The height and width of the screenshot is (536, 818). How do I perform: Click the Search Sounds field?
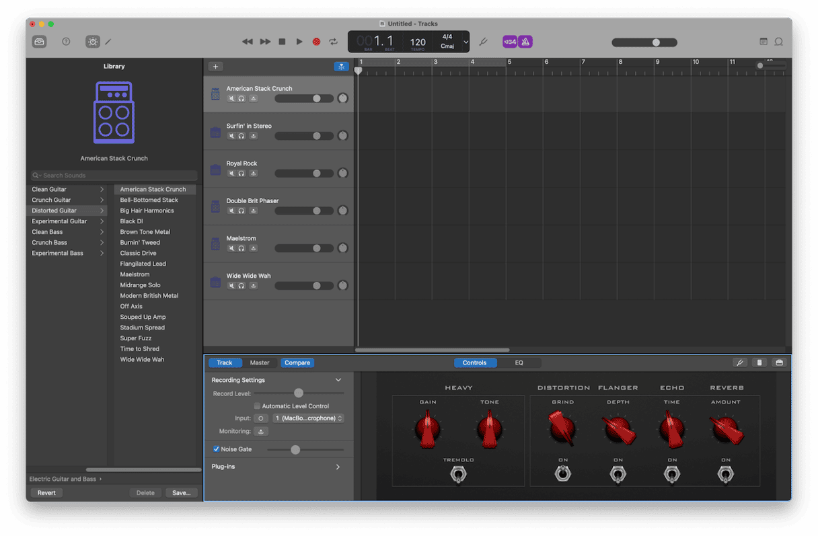(x=114, y=176)
